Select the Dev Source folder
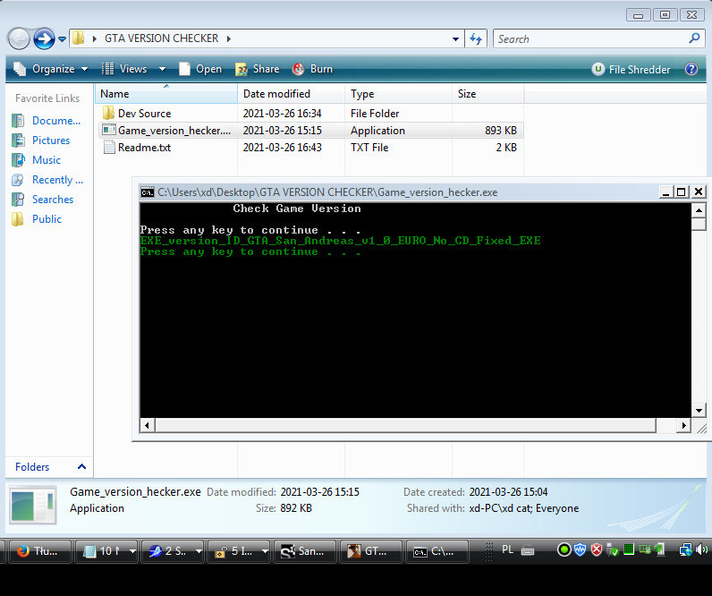712x596 pixels. (144, 113)
